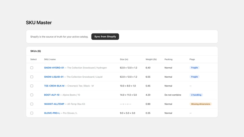Click the 10.0 × 8.0 × 1.0 size cell

coord(128,86)
